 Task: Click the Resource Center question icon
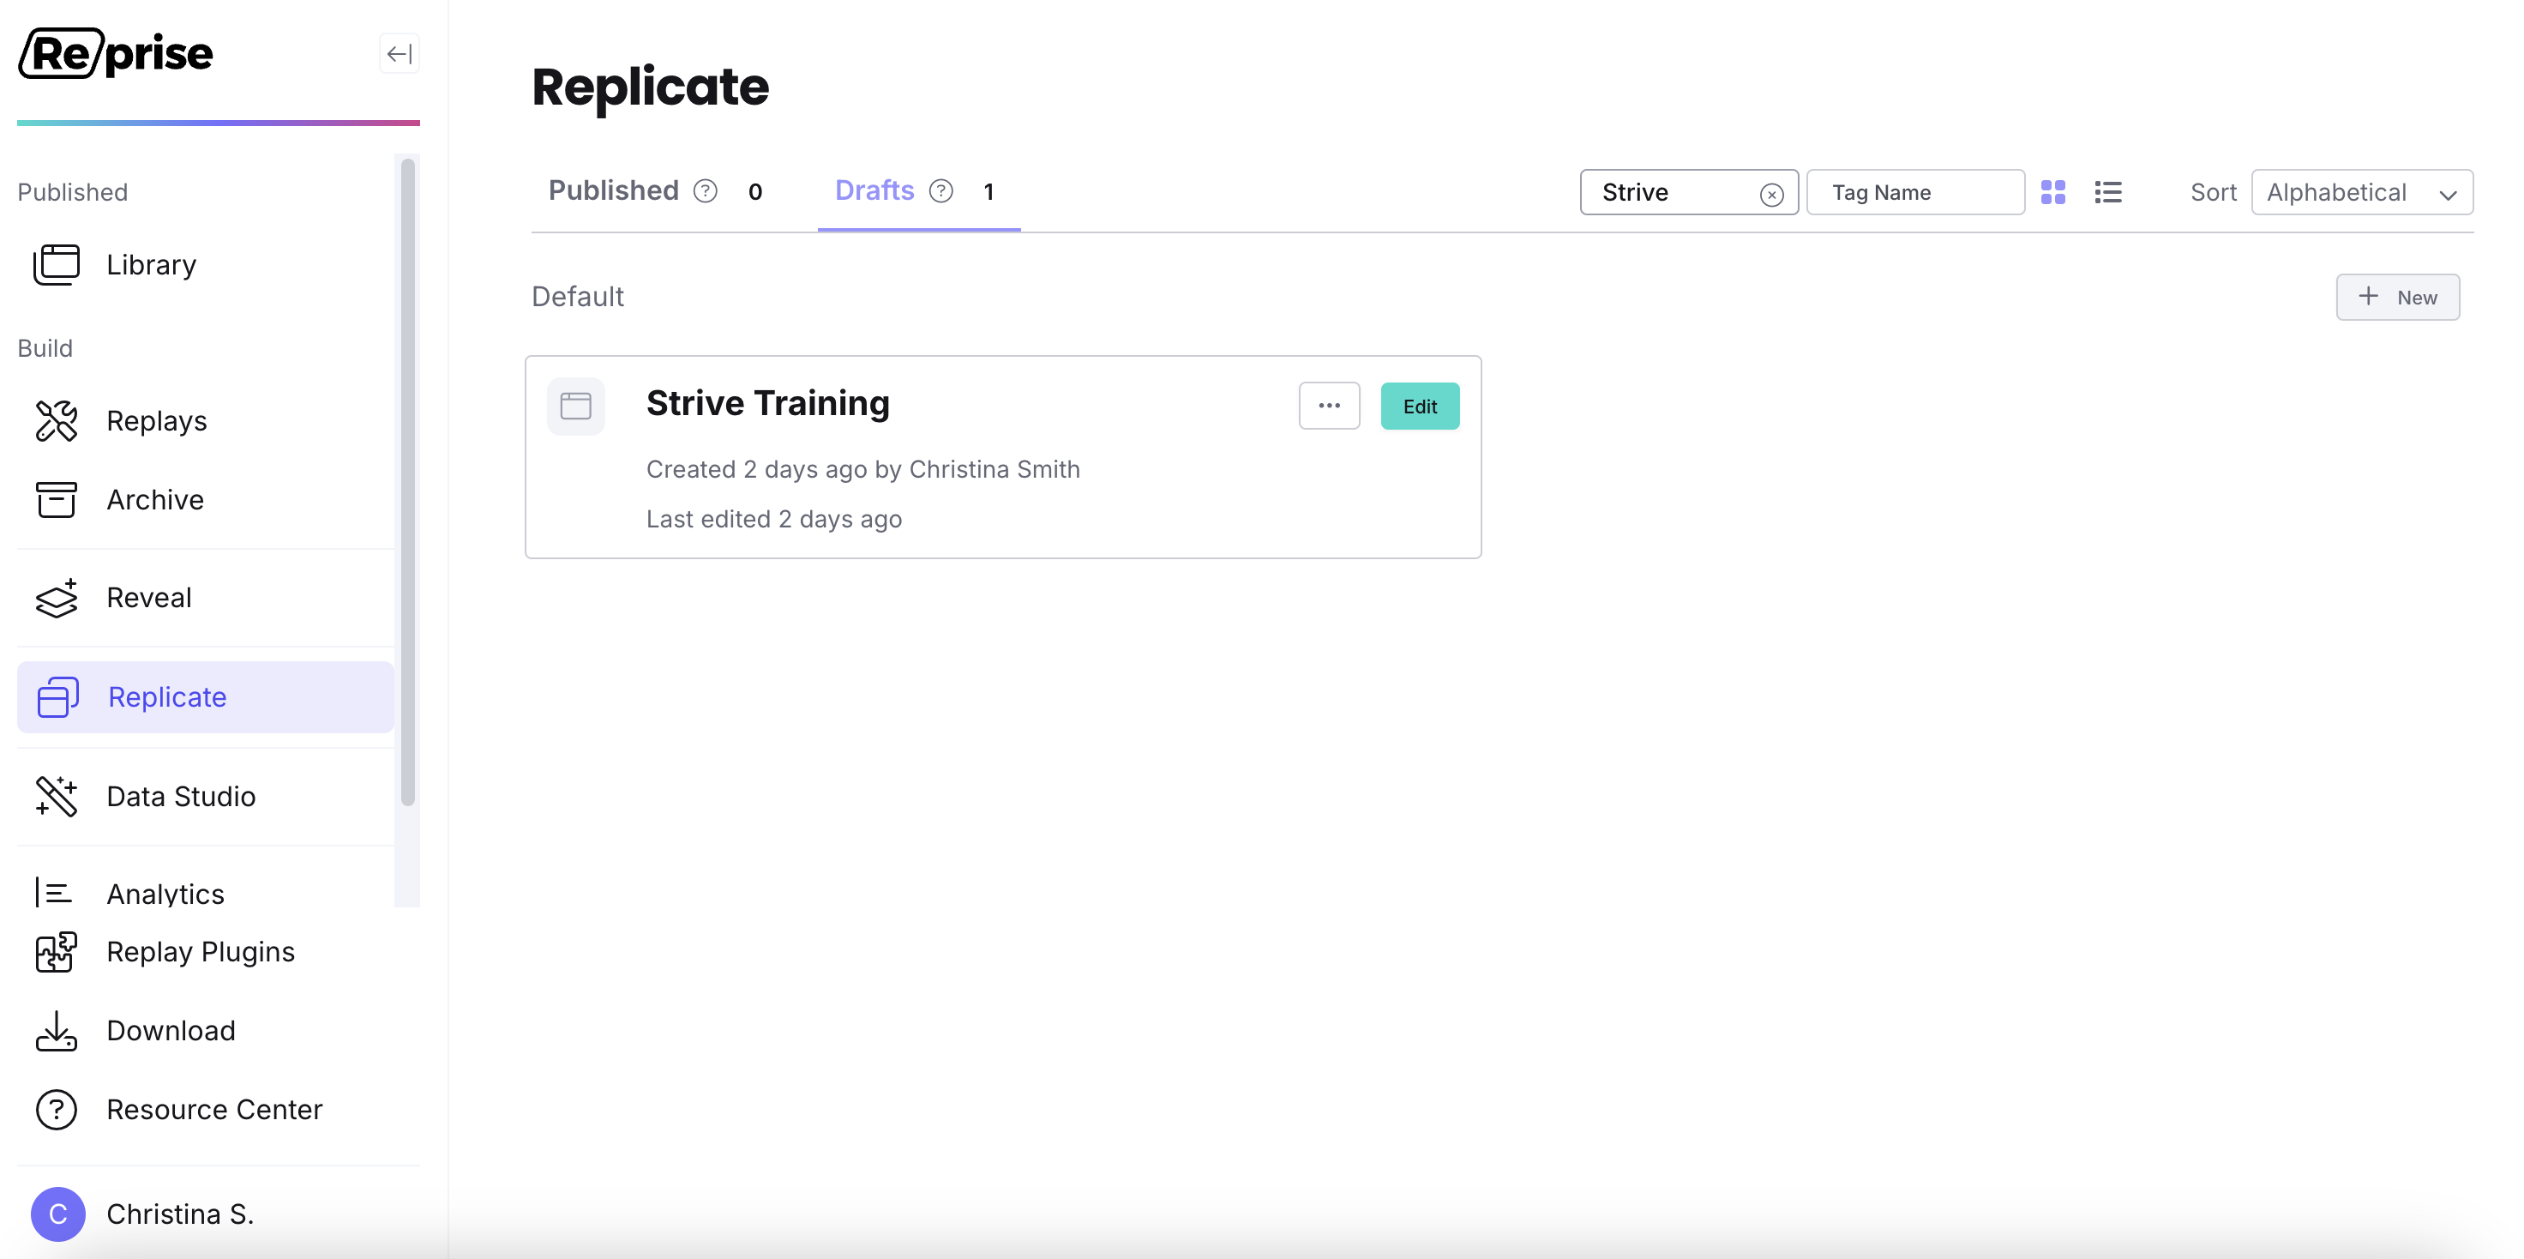pos(56,1110)
